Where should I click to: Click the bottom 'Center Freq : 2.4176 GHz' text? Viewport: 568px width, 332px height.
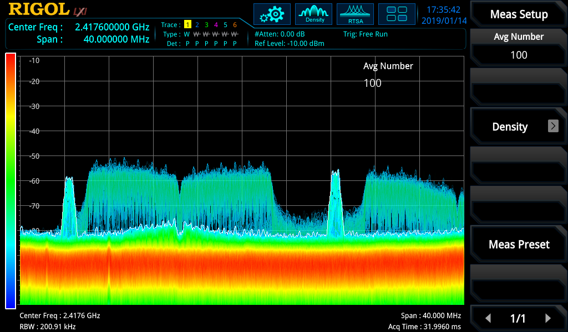pos(60,315)
